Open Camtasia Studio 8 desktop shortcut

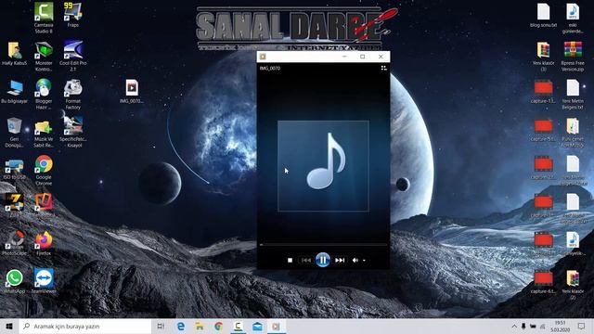point(44,18)
